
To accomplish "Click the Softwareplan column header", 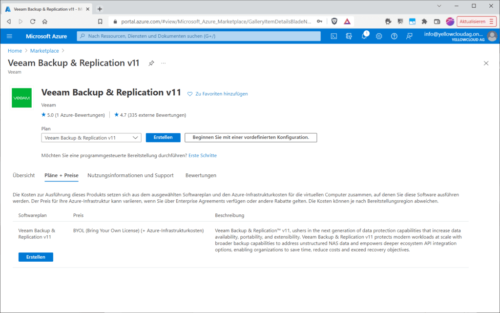I will pyautogui.click(x=33, y=215).
